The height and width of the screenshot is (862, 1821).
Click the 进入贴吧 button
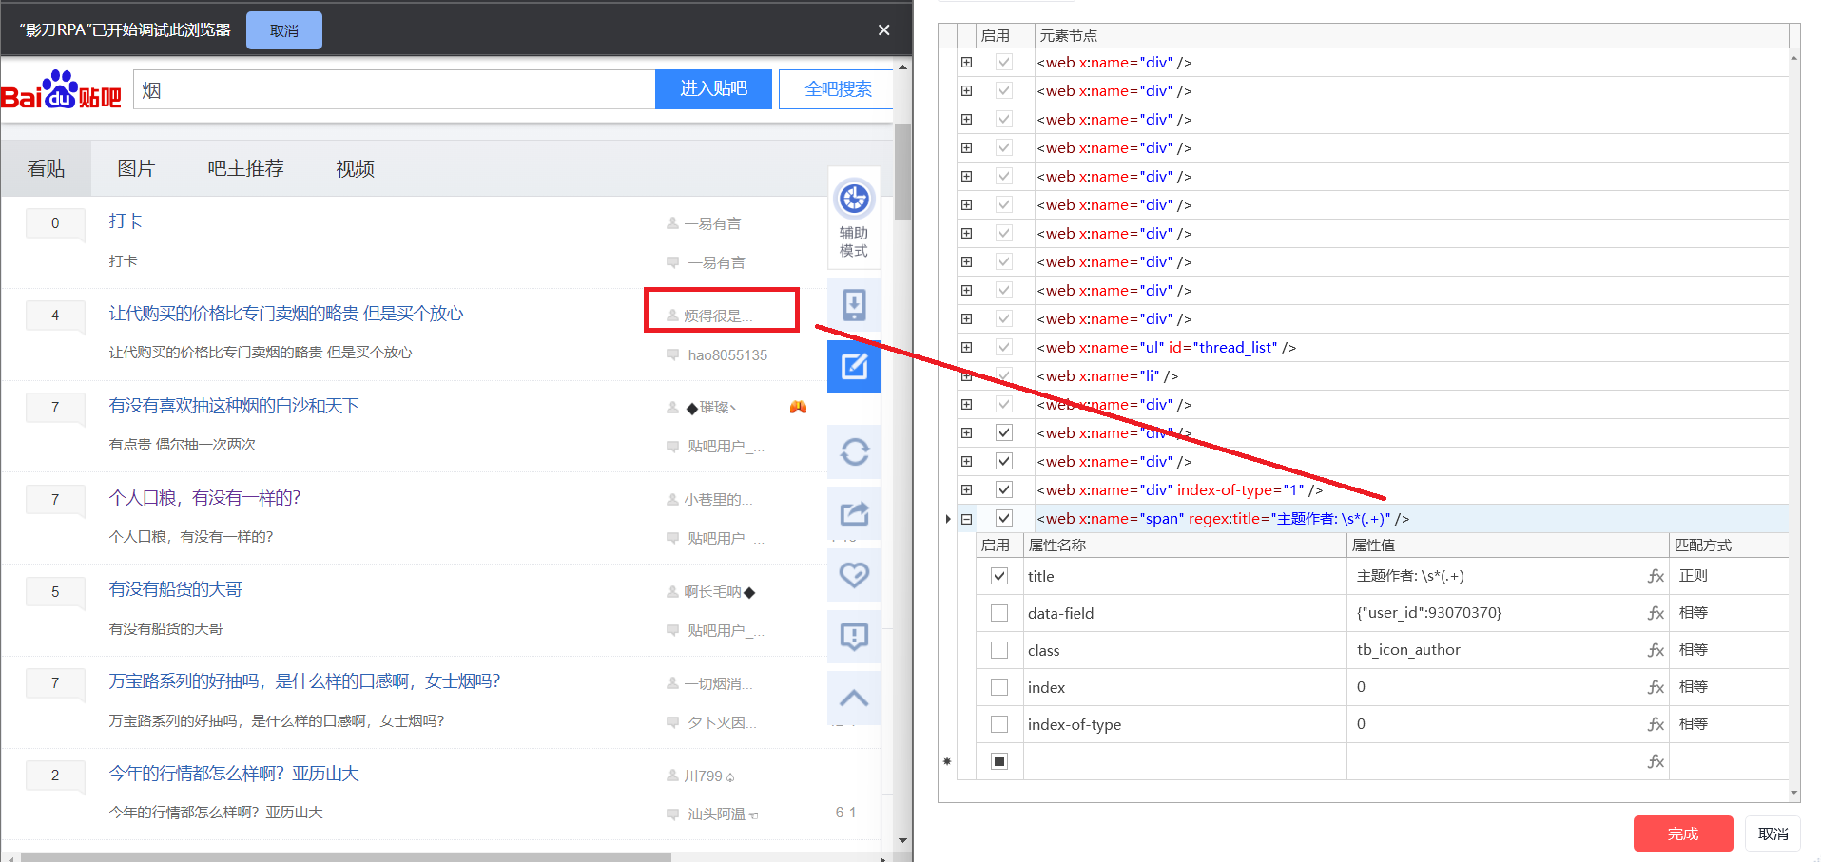coord(713,89)
